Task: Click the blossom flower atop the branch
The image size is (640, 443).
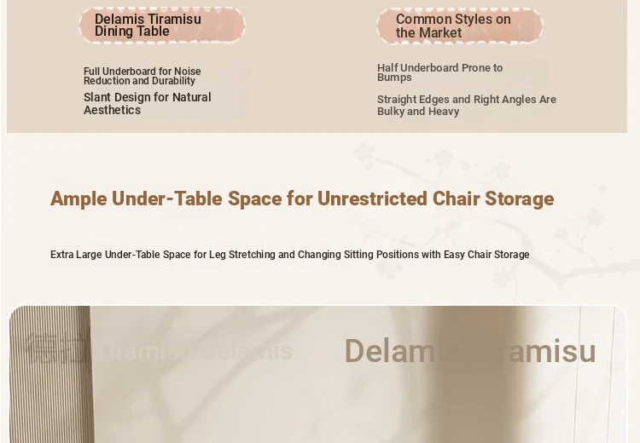Action: [363, 152]
